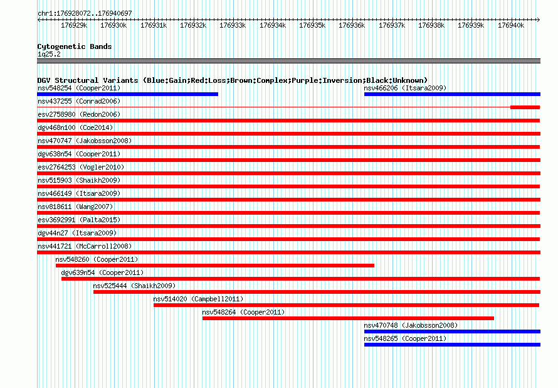This screenshot has height=388, width=558.
Task: Click nsv514020 (Campbell2011) variant label
Action: pos(198,299)
